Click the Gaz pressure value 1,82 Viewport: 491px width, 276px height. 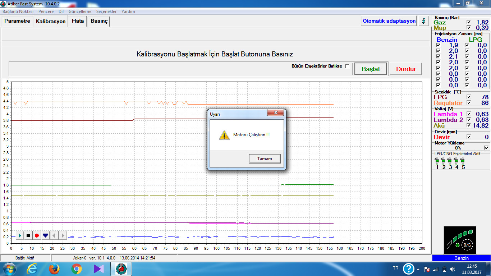click(x=482, y=22)
